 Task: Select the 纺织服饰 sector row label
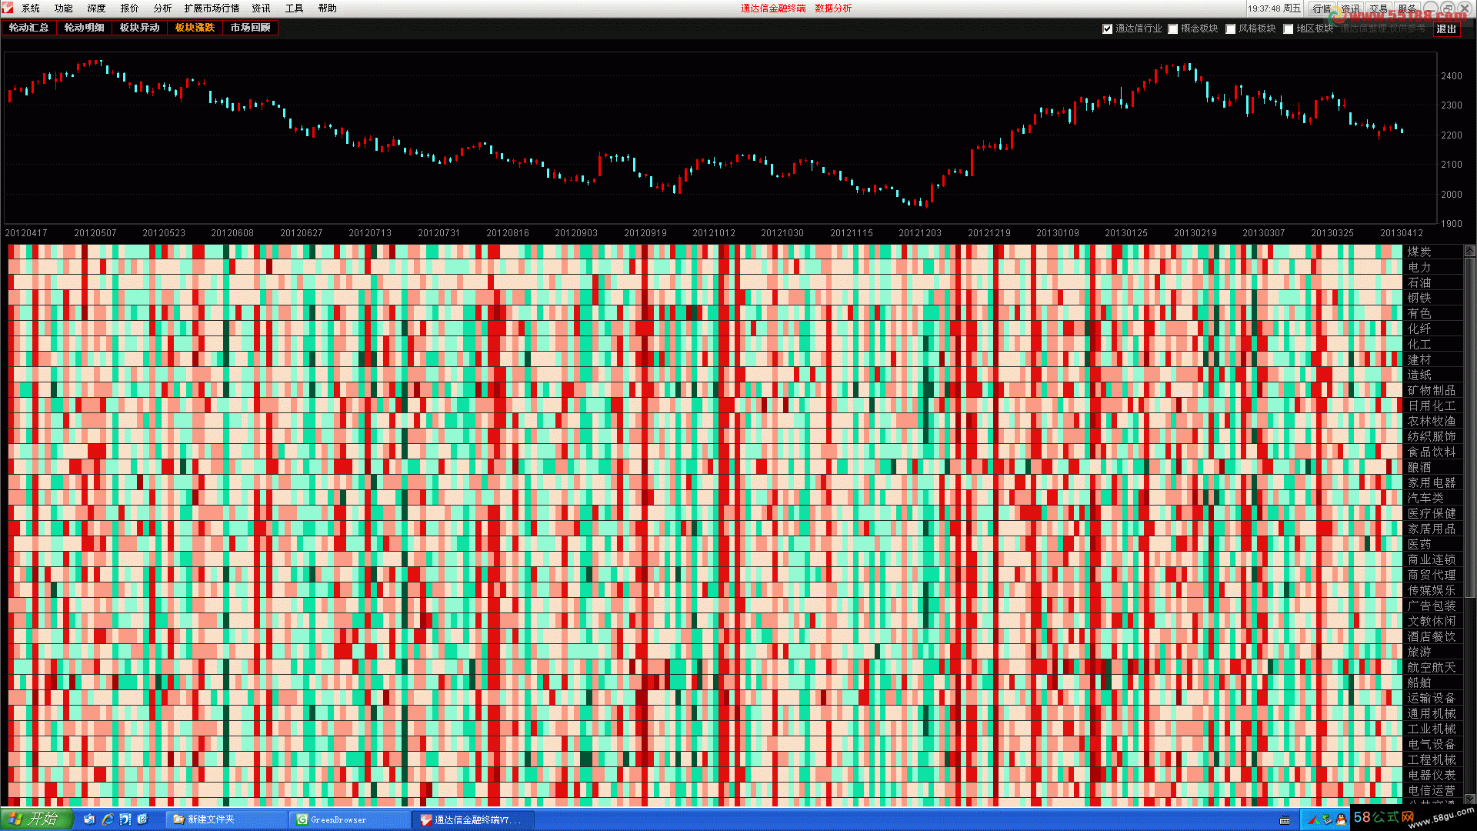1432,436
